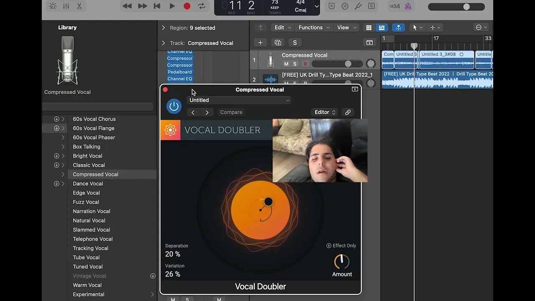This screenshot has width=535, height=301.
Task: Open LCD display mode dropdown arrow
Action: pyautogui.click(x=316, y=6)
